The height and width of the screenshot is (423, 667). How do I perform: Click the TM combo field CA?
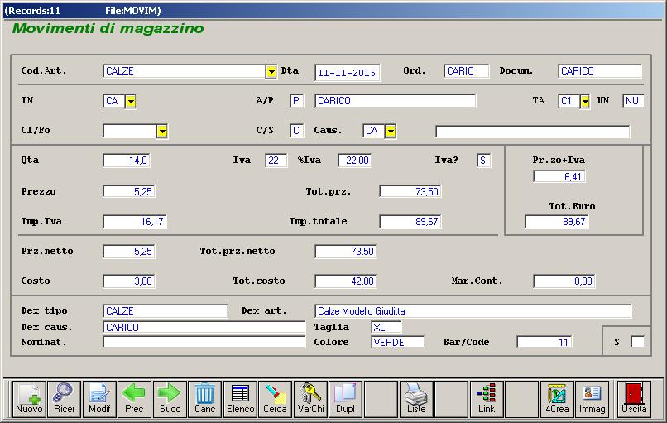tap(114, 101)
